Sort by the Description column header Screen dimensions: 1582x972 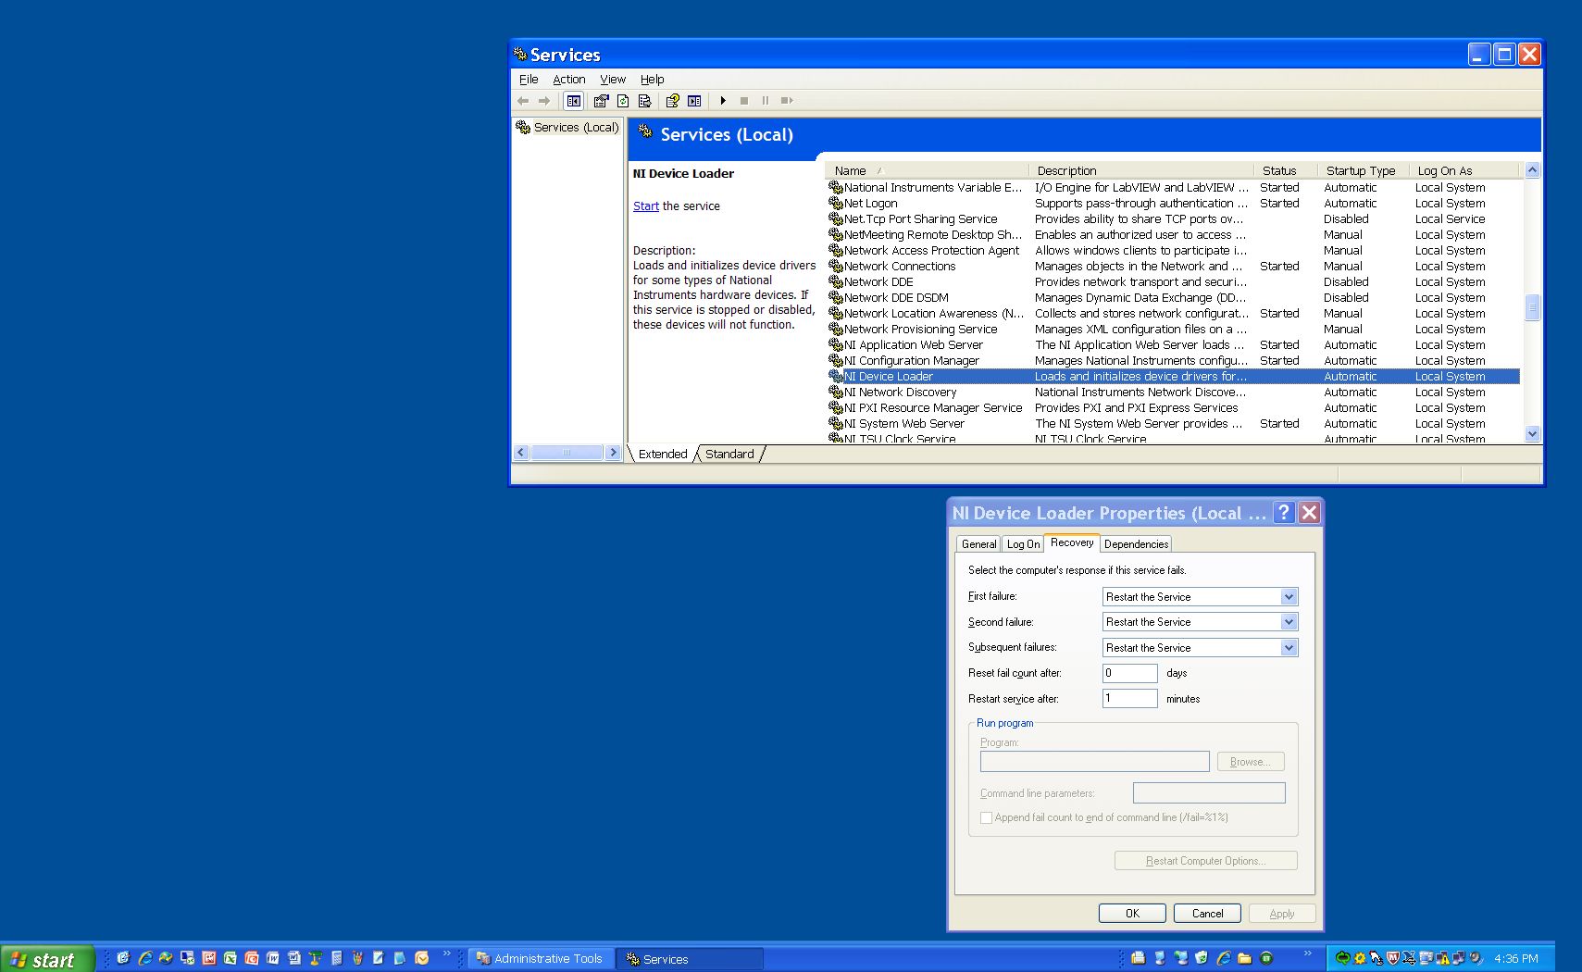(x=1141, y=170)
